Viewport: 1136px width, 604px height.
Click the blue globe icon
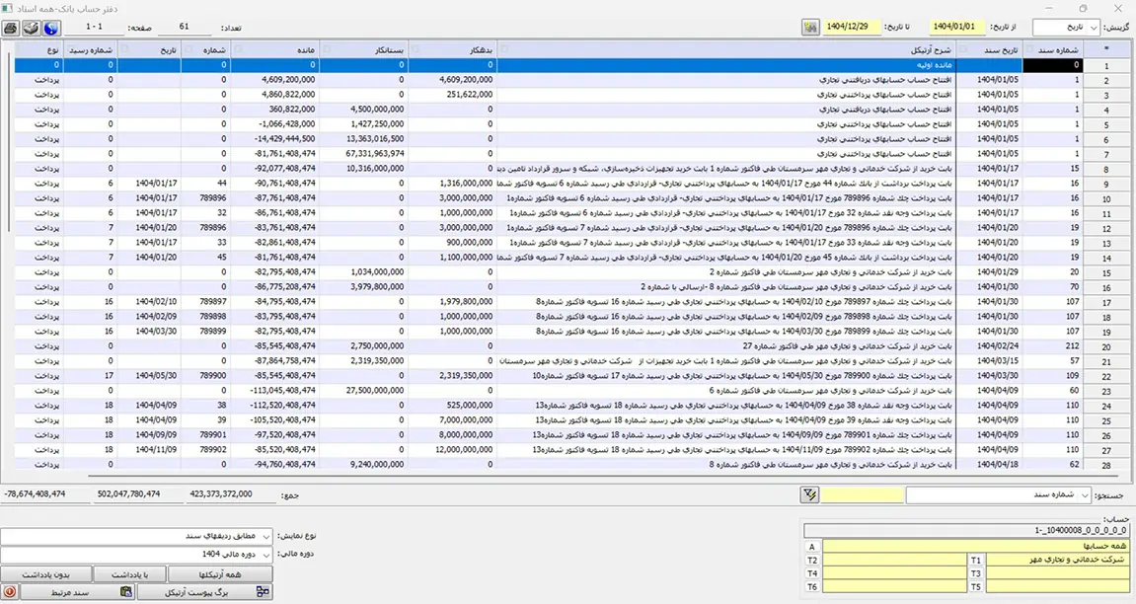[51, 28]
